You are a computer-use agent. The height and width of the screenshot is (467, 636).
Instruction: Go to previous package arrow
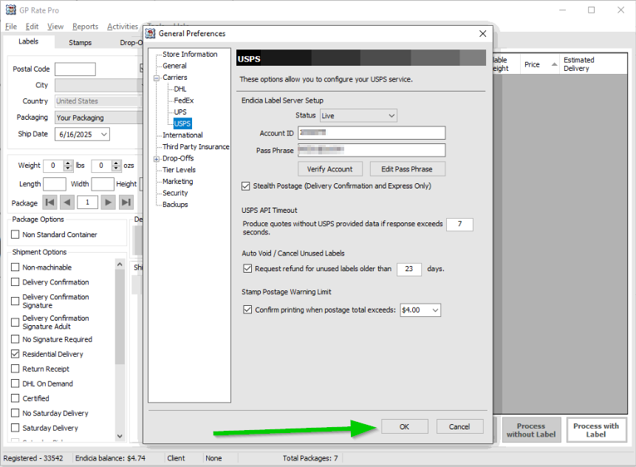[x=67, y=202]
